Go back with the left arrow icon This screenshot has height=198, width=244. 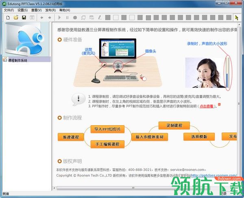click(x=42, y=17)
